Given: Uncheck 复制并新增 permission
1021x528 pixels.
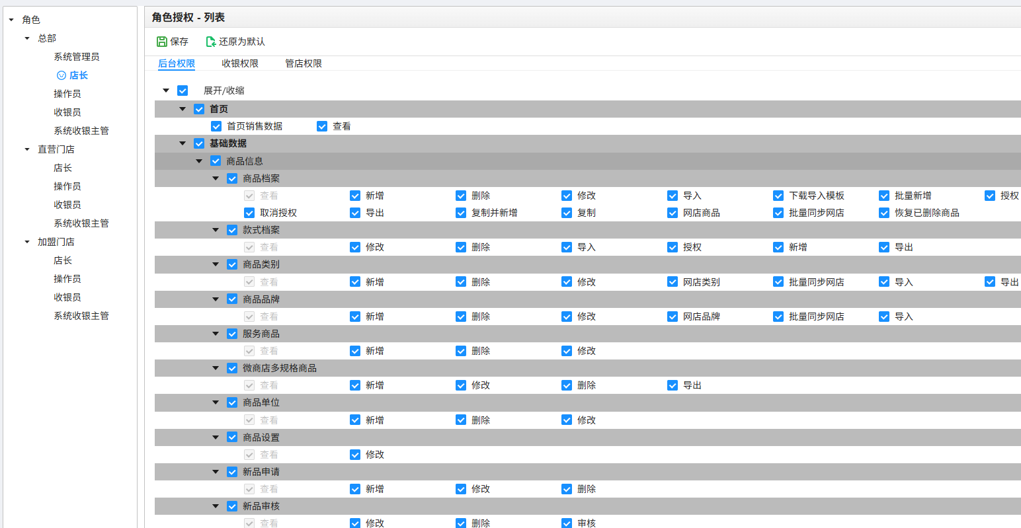Looking at the screenshot, I should tap(461, 213).
